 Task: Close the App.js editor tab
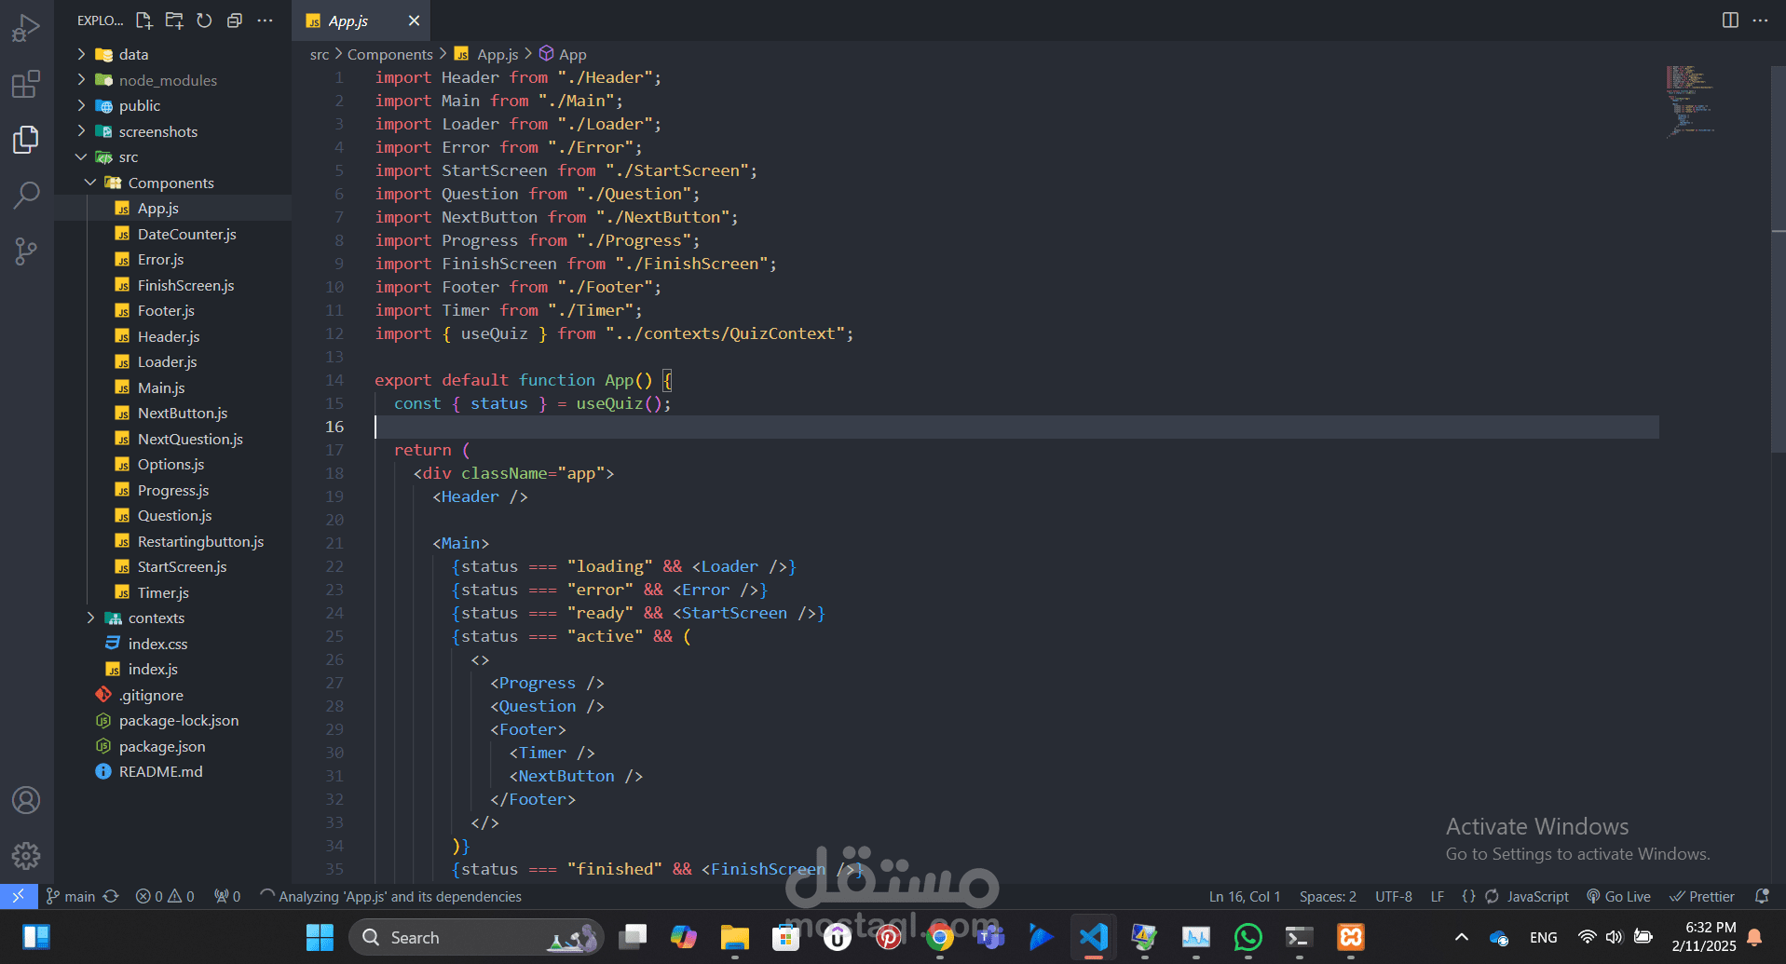[414, 20]
